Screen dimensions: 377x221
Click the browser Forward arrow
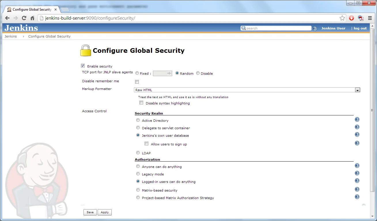tap(16, 18)
